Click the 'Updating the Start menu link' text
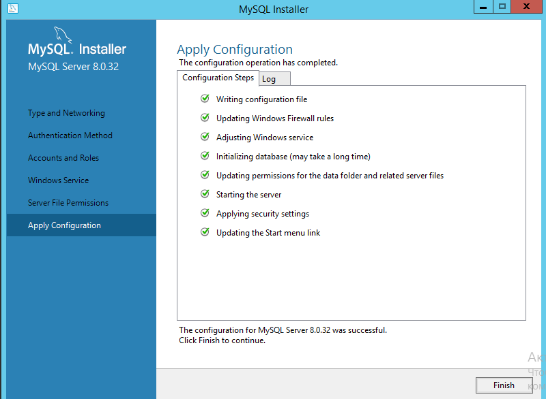Viewport: 546px width, 399px height. [268, 233]
